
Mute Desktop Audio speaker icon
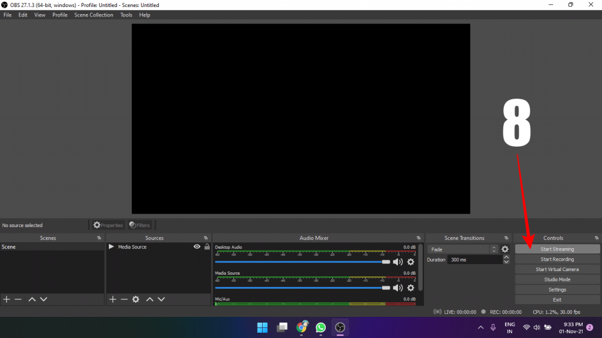(x=398, y=262)
